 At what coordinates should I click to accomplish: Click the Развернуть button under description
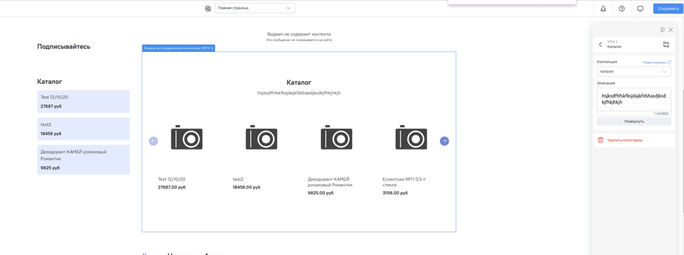pyautogui.click(x=634, y=121)
